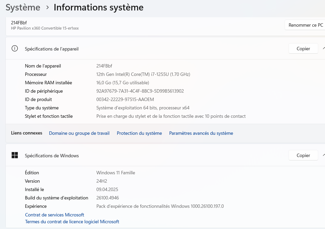Click the processor value 12th Gen Intel Core i7-1255U
Screen dimensions: 325x229
coord(143,74)
